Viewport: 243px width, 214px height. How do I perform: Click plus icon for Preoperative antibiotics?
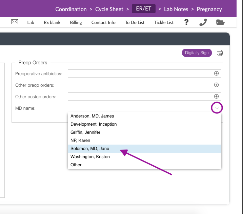click(216, 73)
